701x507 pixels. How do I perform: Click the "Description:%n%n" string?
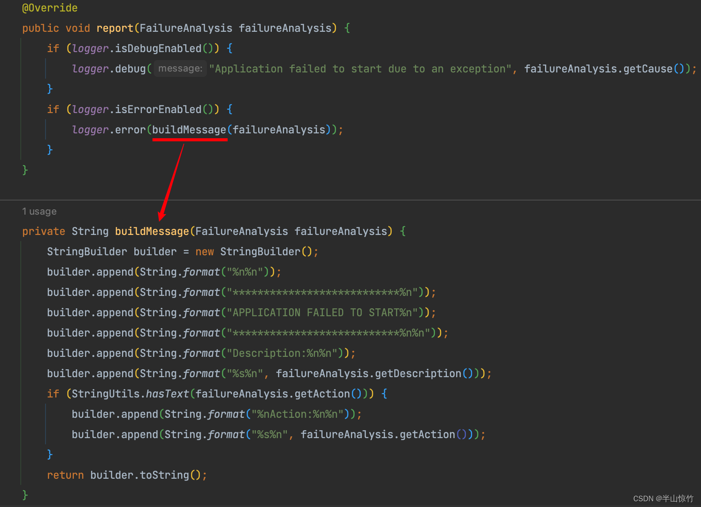pyautogui.click(x=285, y=353)
